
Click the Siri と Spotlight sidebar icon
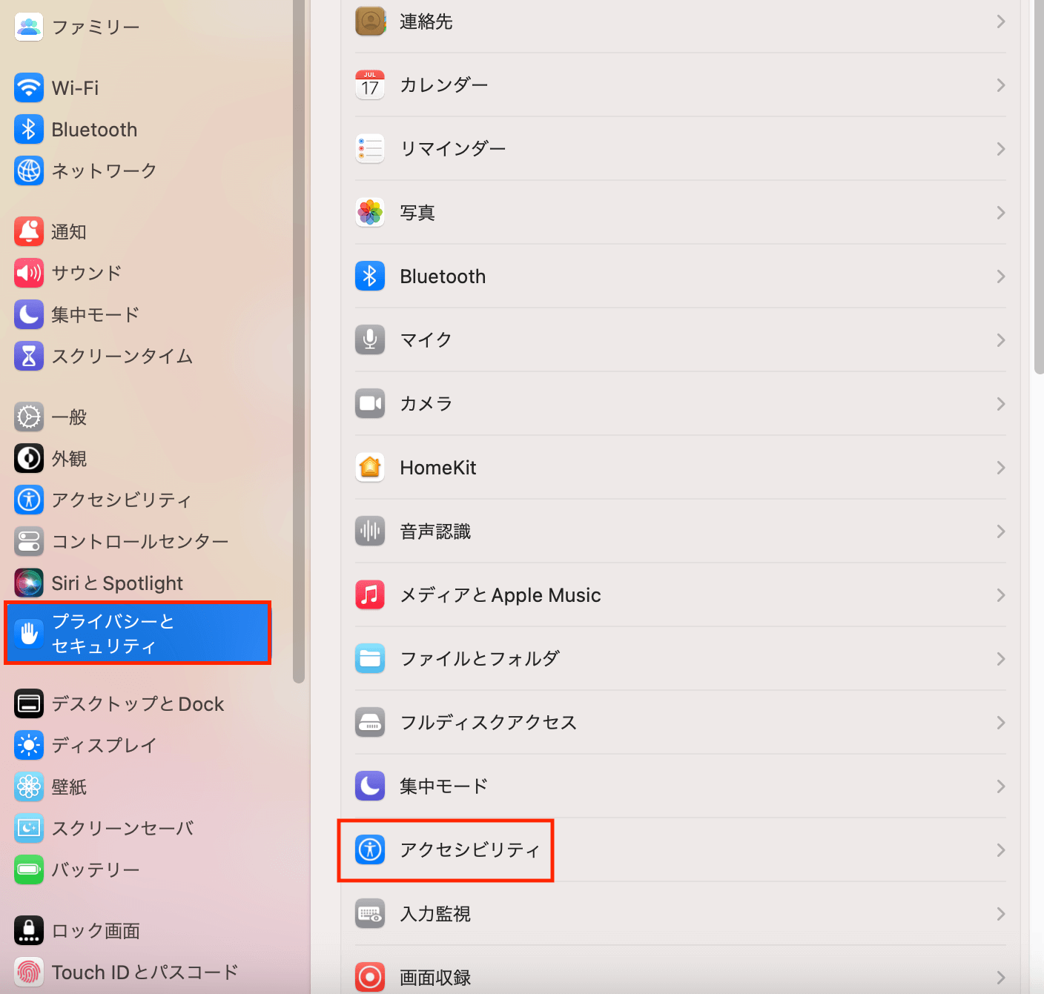coord(29,583)
